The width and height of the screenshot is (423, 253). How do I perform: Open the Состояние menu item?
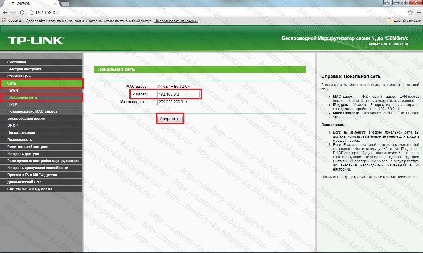(41, 62)
